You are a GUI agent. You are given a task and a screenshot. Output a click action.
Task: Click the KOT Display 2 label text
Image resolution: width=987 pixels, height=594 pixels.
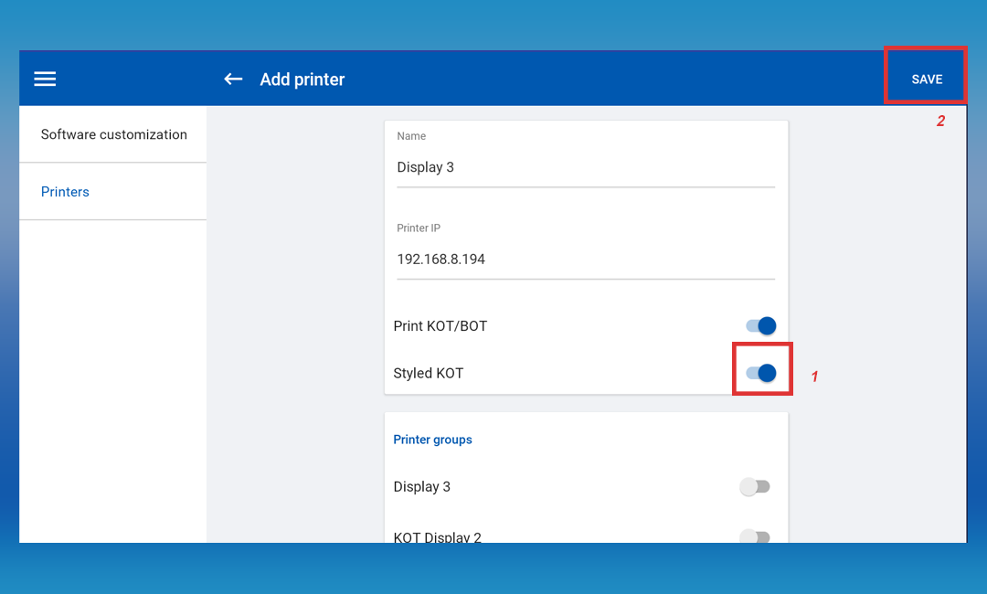point(437,536)
